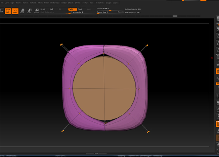Screen dimensions: 219x157
Task: Open the Marker menu
Action: (25, 3)
